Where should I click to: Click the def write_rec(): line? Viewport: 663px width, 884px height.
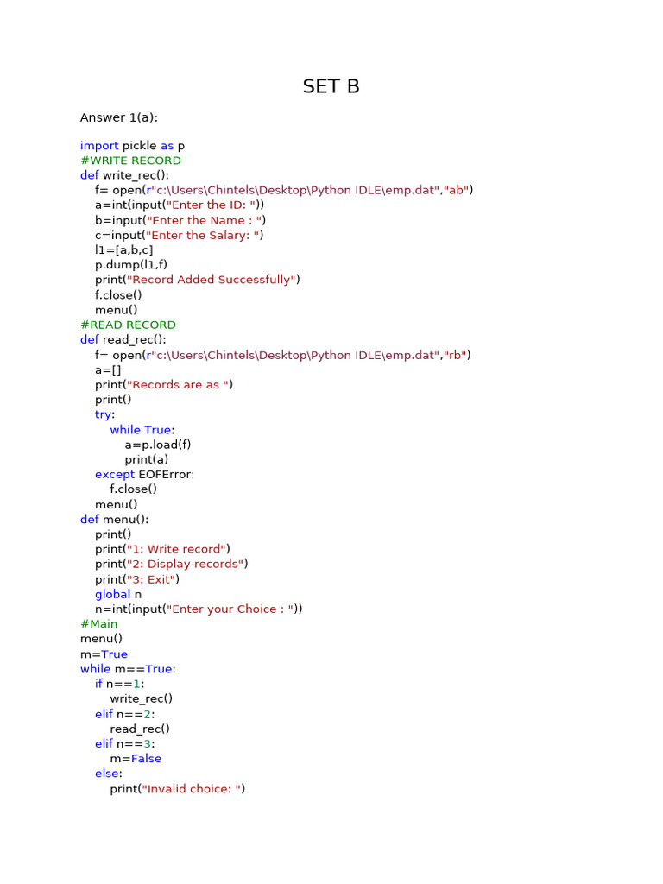point(124,175)
